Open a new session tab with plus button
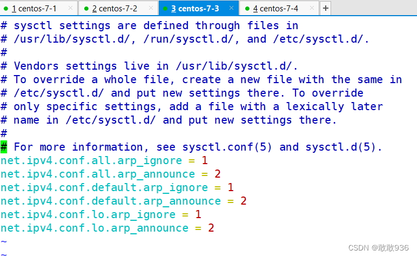This screenshot has height=257, width=417. pyautogui.click(x=326, y=8)
